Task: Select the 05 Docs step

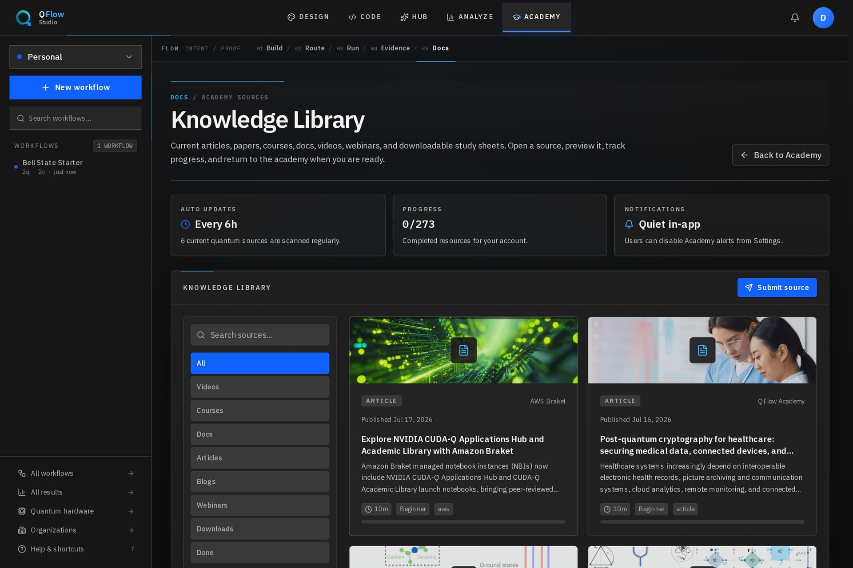Action: click(x=435, y=48)
